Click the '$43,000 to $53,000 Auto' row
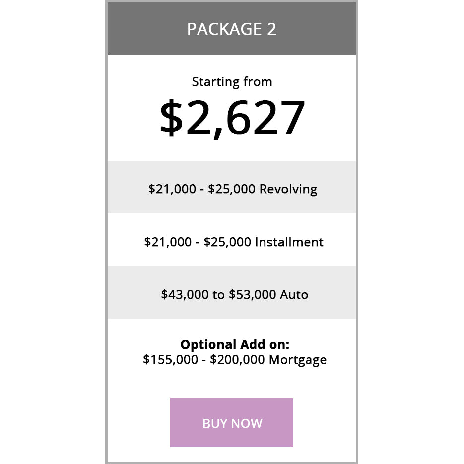Image resolution: width=464 pixels, height=464 pixels. click(x=232, y=294)
